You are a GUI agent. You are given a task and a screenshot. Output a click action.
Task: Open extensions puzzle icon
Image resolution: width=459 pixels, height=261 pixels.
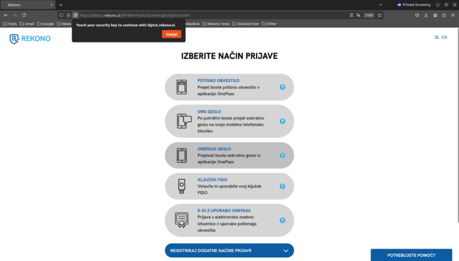[444, 15]
